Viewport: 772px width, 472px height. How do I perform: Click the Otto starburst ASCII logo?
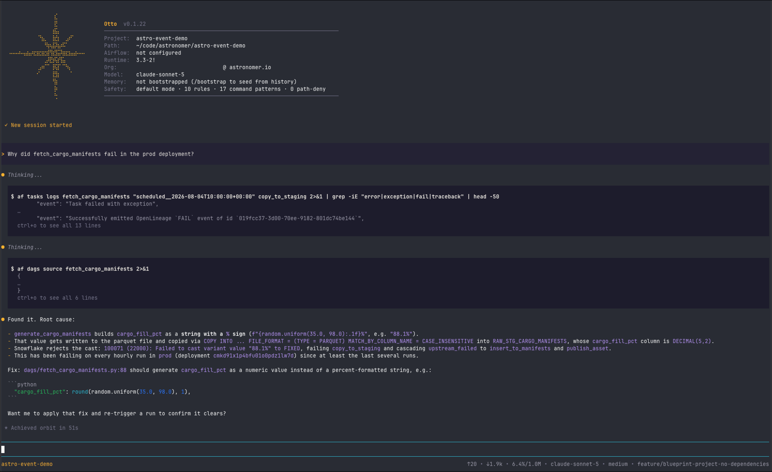(x=47, y=56)
